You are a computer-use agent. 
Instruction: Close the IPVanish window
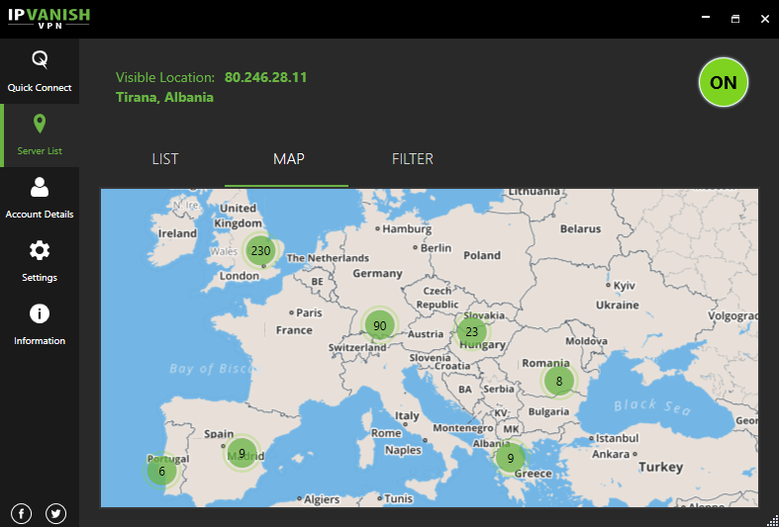[765, 19]
